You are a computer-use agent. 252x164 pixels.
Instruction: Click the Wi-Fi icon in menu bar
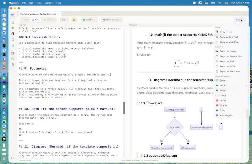(220, 3)
